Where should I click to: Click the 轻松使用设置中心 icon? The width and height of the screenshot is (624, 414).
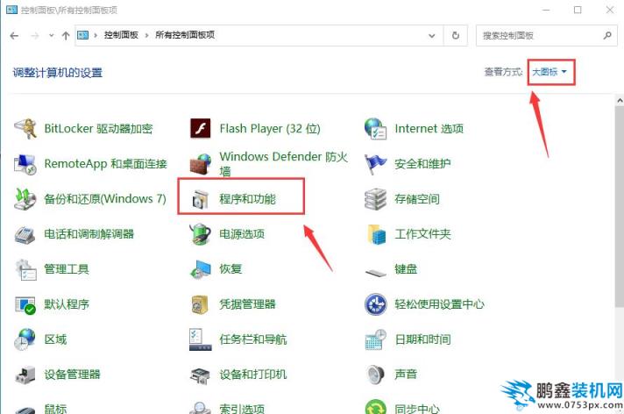tap(375, 304)
